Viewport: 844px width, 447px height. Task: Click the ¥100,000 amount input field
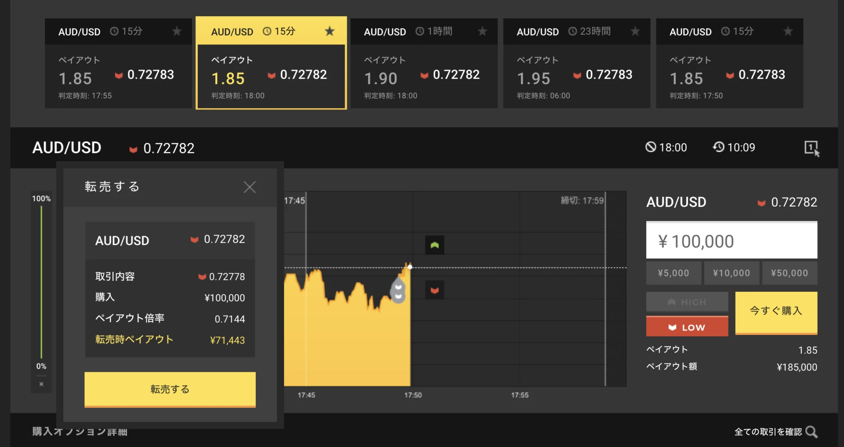731,241
